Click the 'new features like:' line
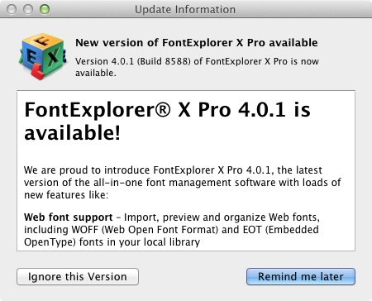Screen dimensions: 372x301 click(66, 195)
